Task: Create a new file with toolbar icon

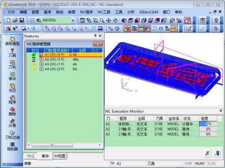Action: pos(9,20)
